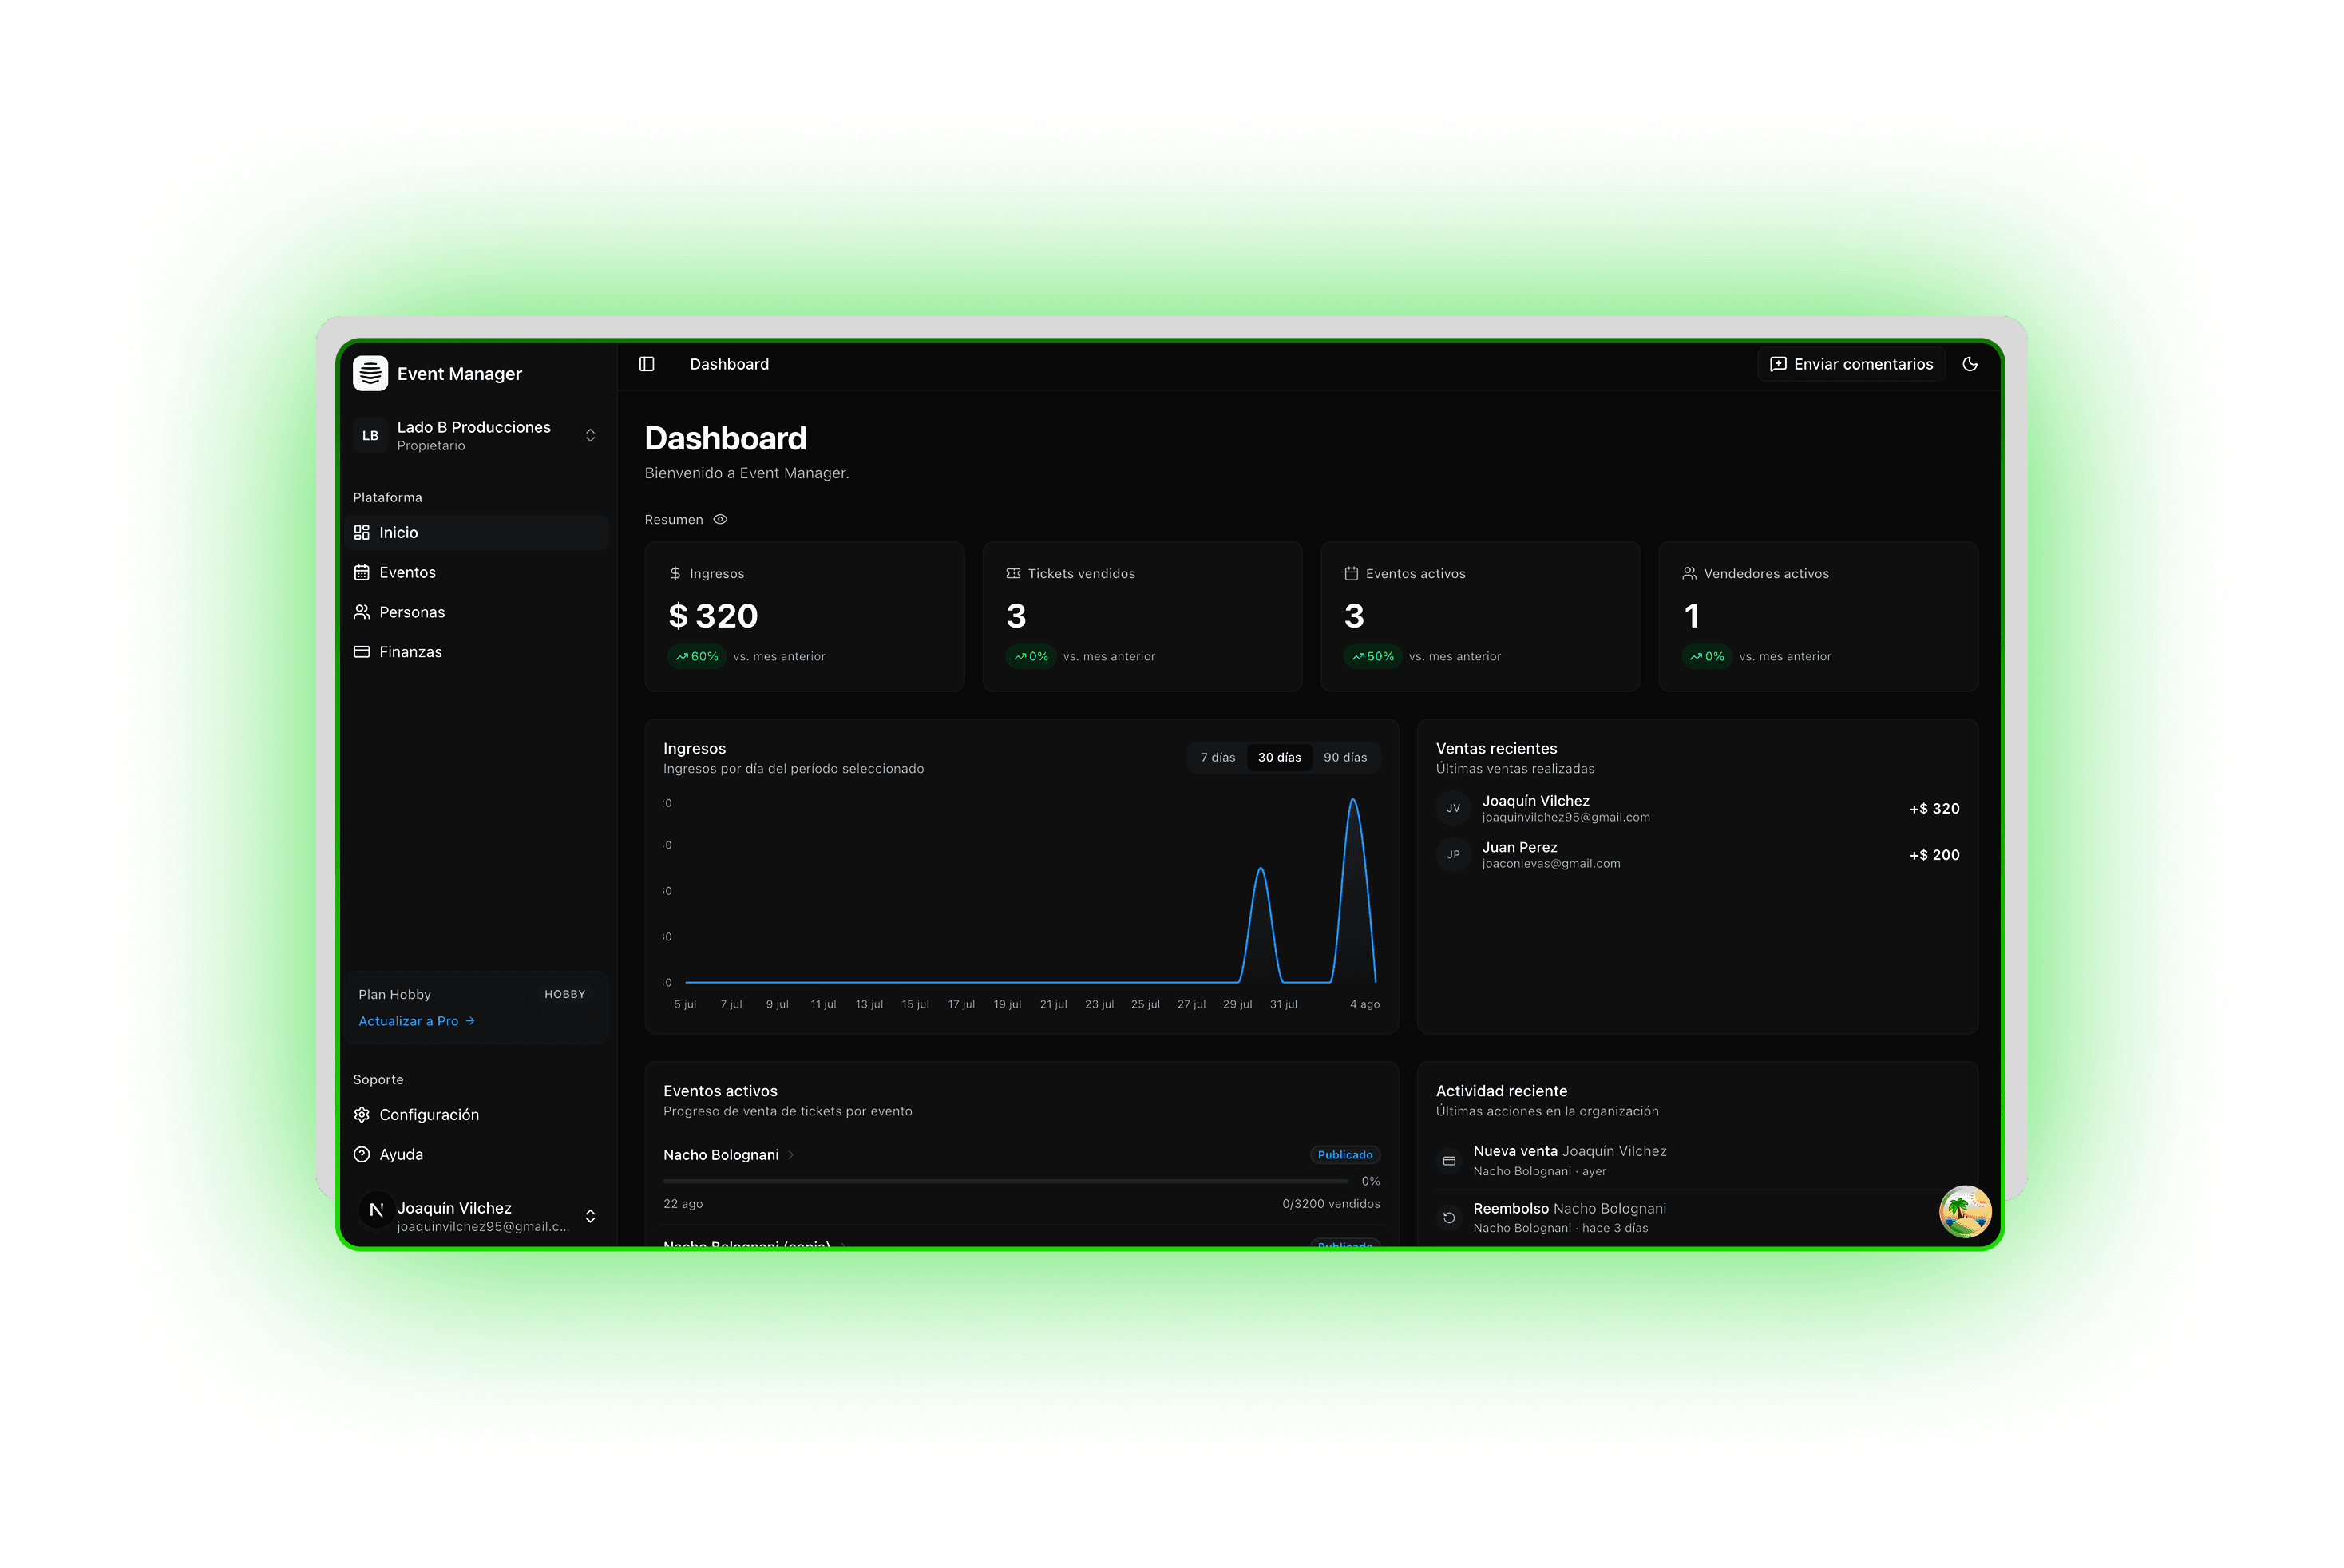Click the "5 jul" chart axis label

tap(685, 1004)
